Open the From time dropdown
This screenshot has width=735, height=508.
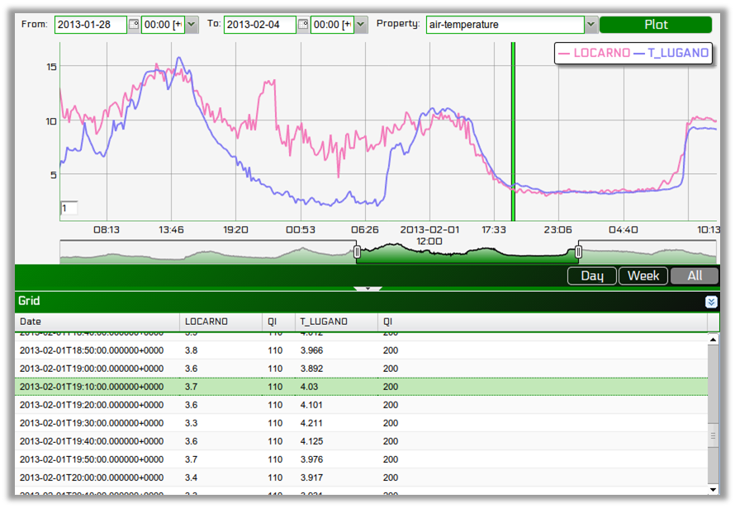192,24
